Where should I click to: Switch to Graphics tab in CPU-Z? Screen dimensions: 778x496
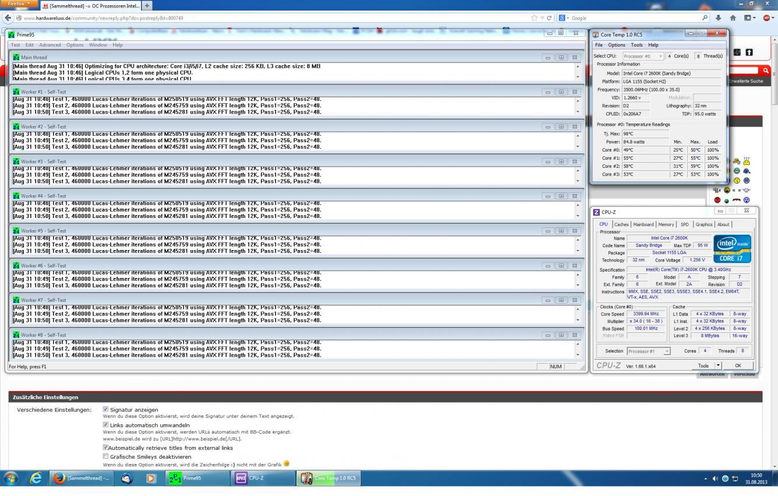point(704,224)
